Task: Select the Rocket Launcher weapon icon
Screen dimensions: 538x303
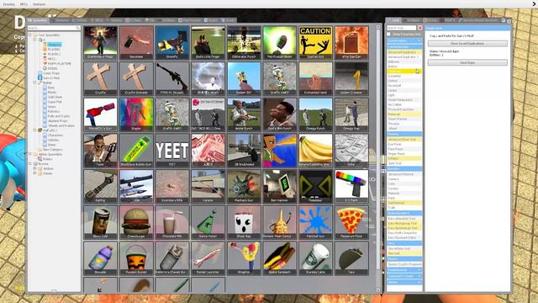Action: [208, 258]
